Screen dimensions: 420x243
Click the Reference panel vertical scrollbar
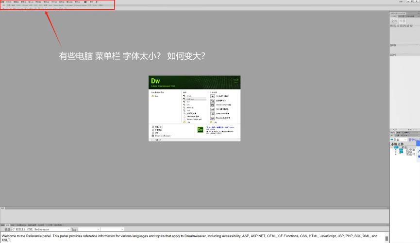(x=386, y=238)
